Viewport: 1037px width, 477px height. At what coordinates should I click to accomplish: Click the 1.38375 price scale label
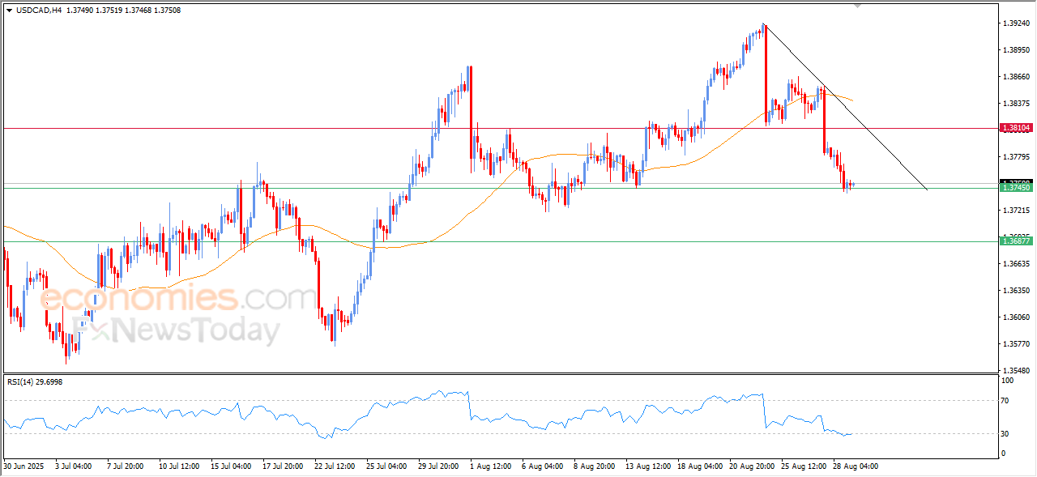[1016, 104]
